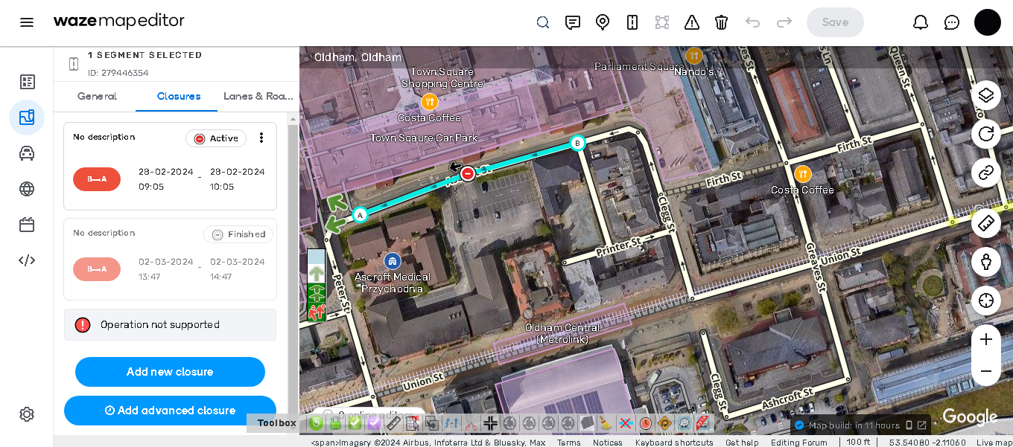1013x447 pixels.
Task: Open the warning triangle issues tool
Action: [x=692, y=22]
